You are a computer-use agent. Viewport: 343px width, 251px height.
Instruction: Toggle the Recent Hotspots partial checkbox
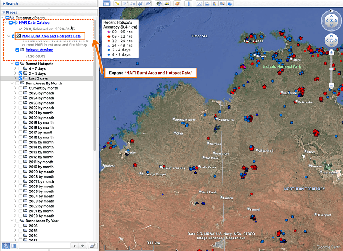pyautogui.click(x=17, y=64)
